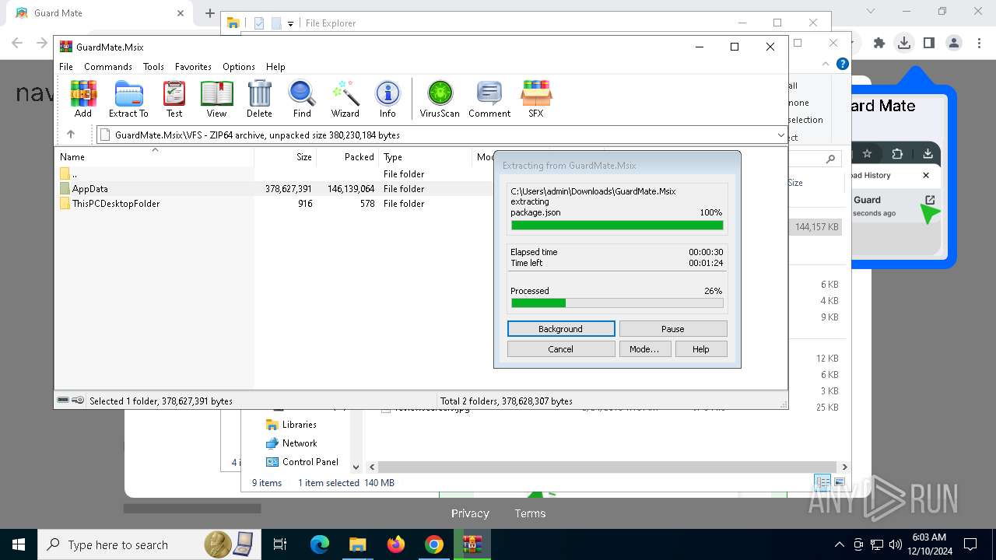Click the Terms link
This screenshot has width=996, height=560.
530,513
